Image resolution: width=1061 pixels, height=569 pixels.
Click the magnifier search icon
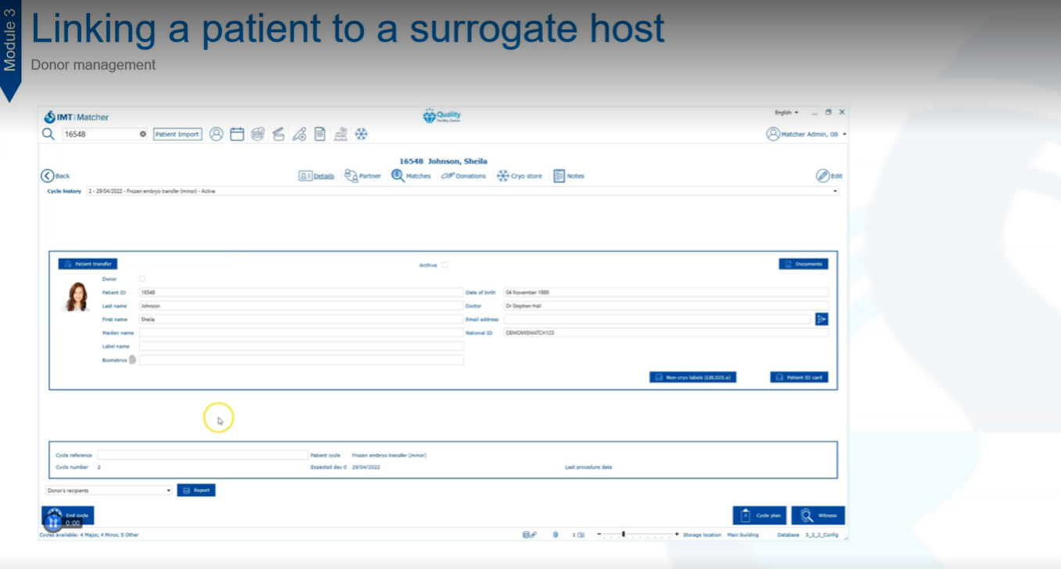click(x=49, y=135)
